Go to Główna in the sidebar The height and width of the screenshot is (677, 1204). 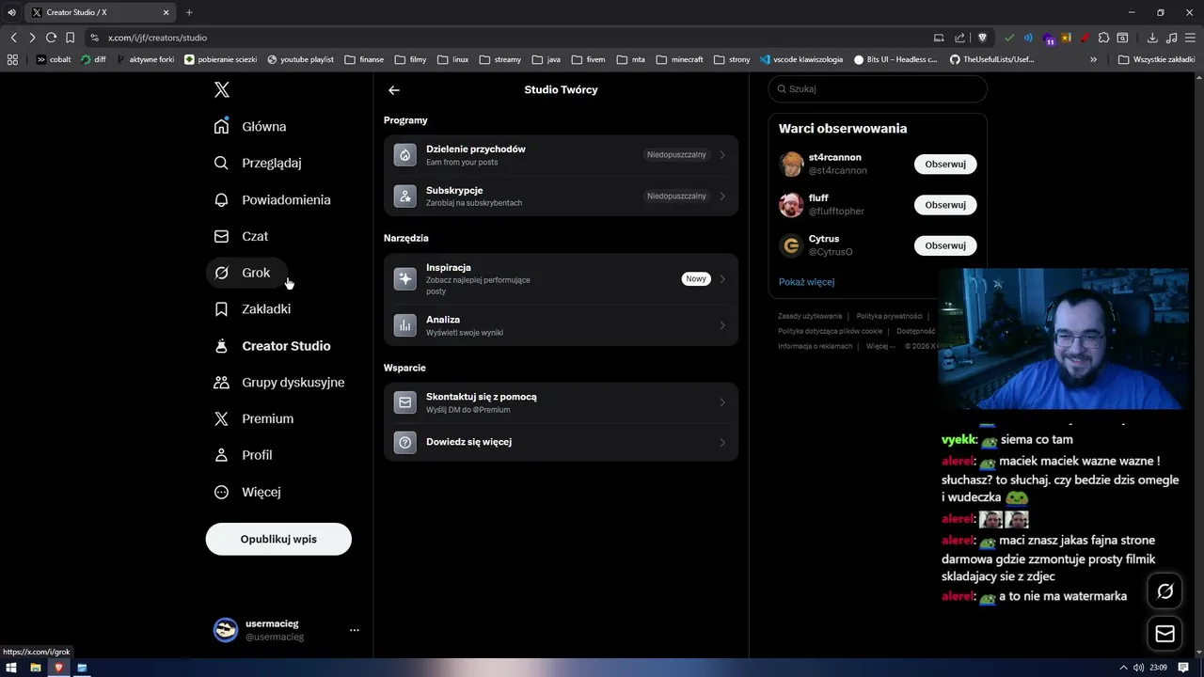[x=250, y=126]
